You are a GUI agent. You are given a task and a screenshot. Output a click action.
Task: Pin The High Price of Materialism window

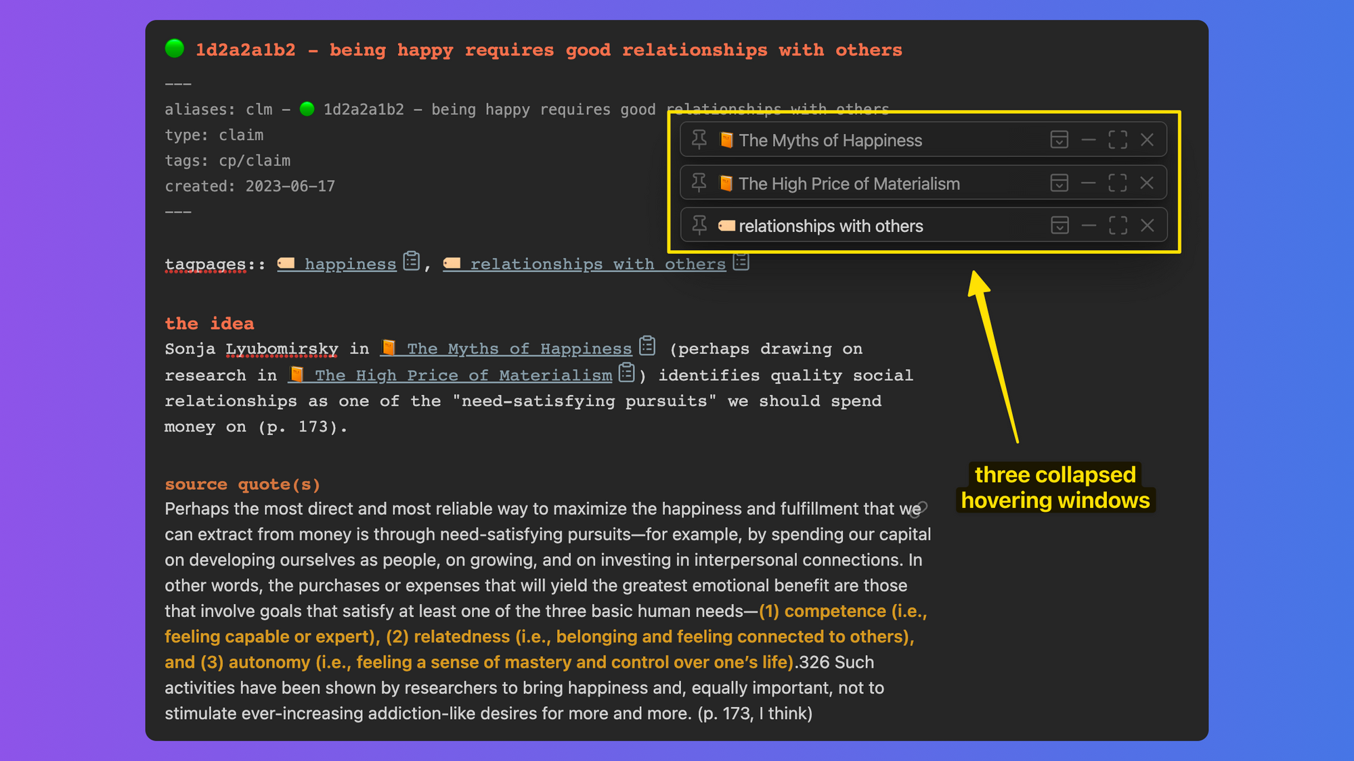tap(699, 183)
